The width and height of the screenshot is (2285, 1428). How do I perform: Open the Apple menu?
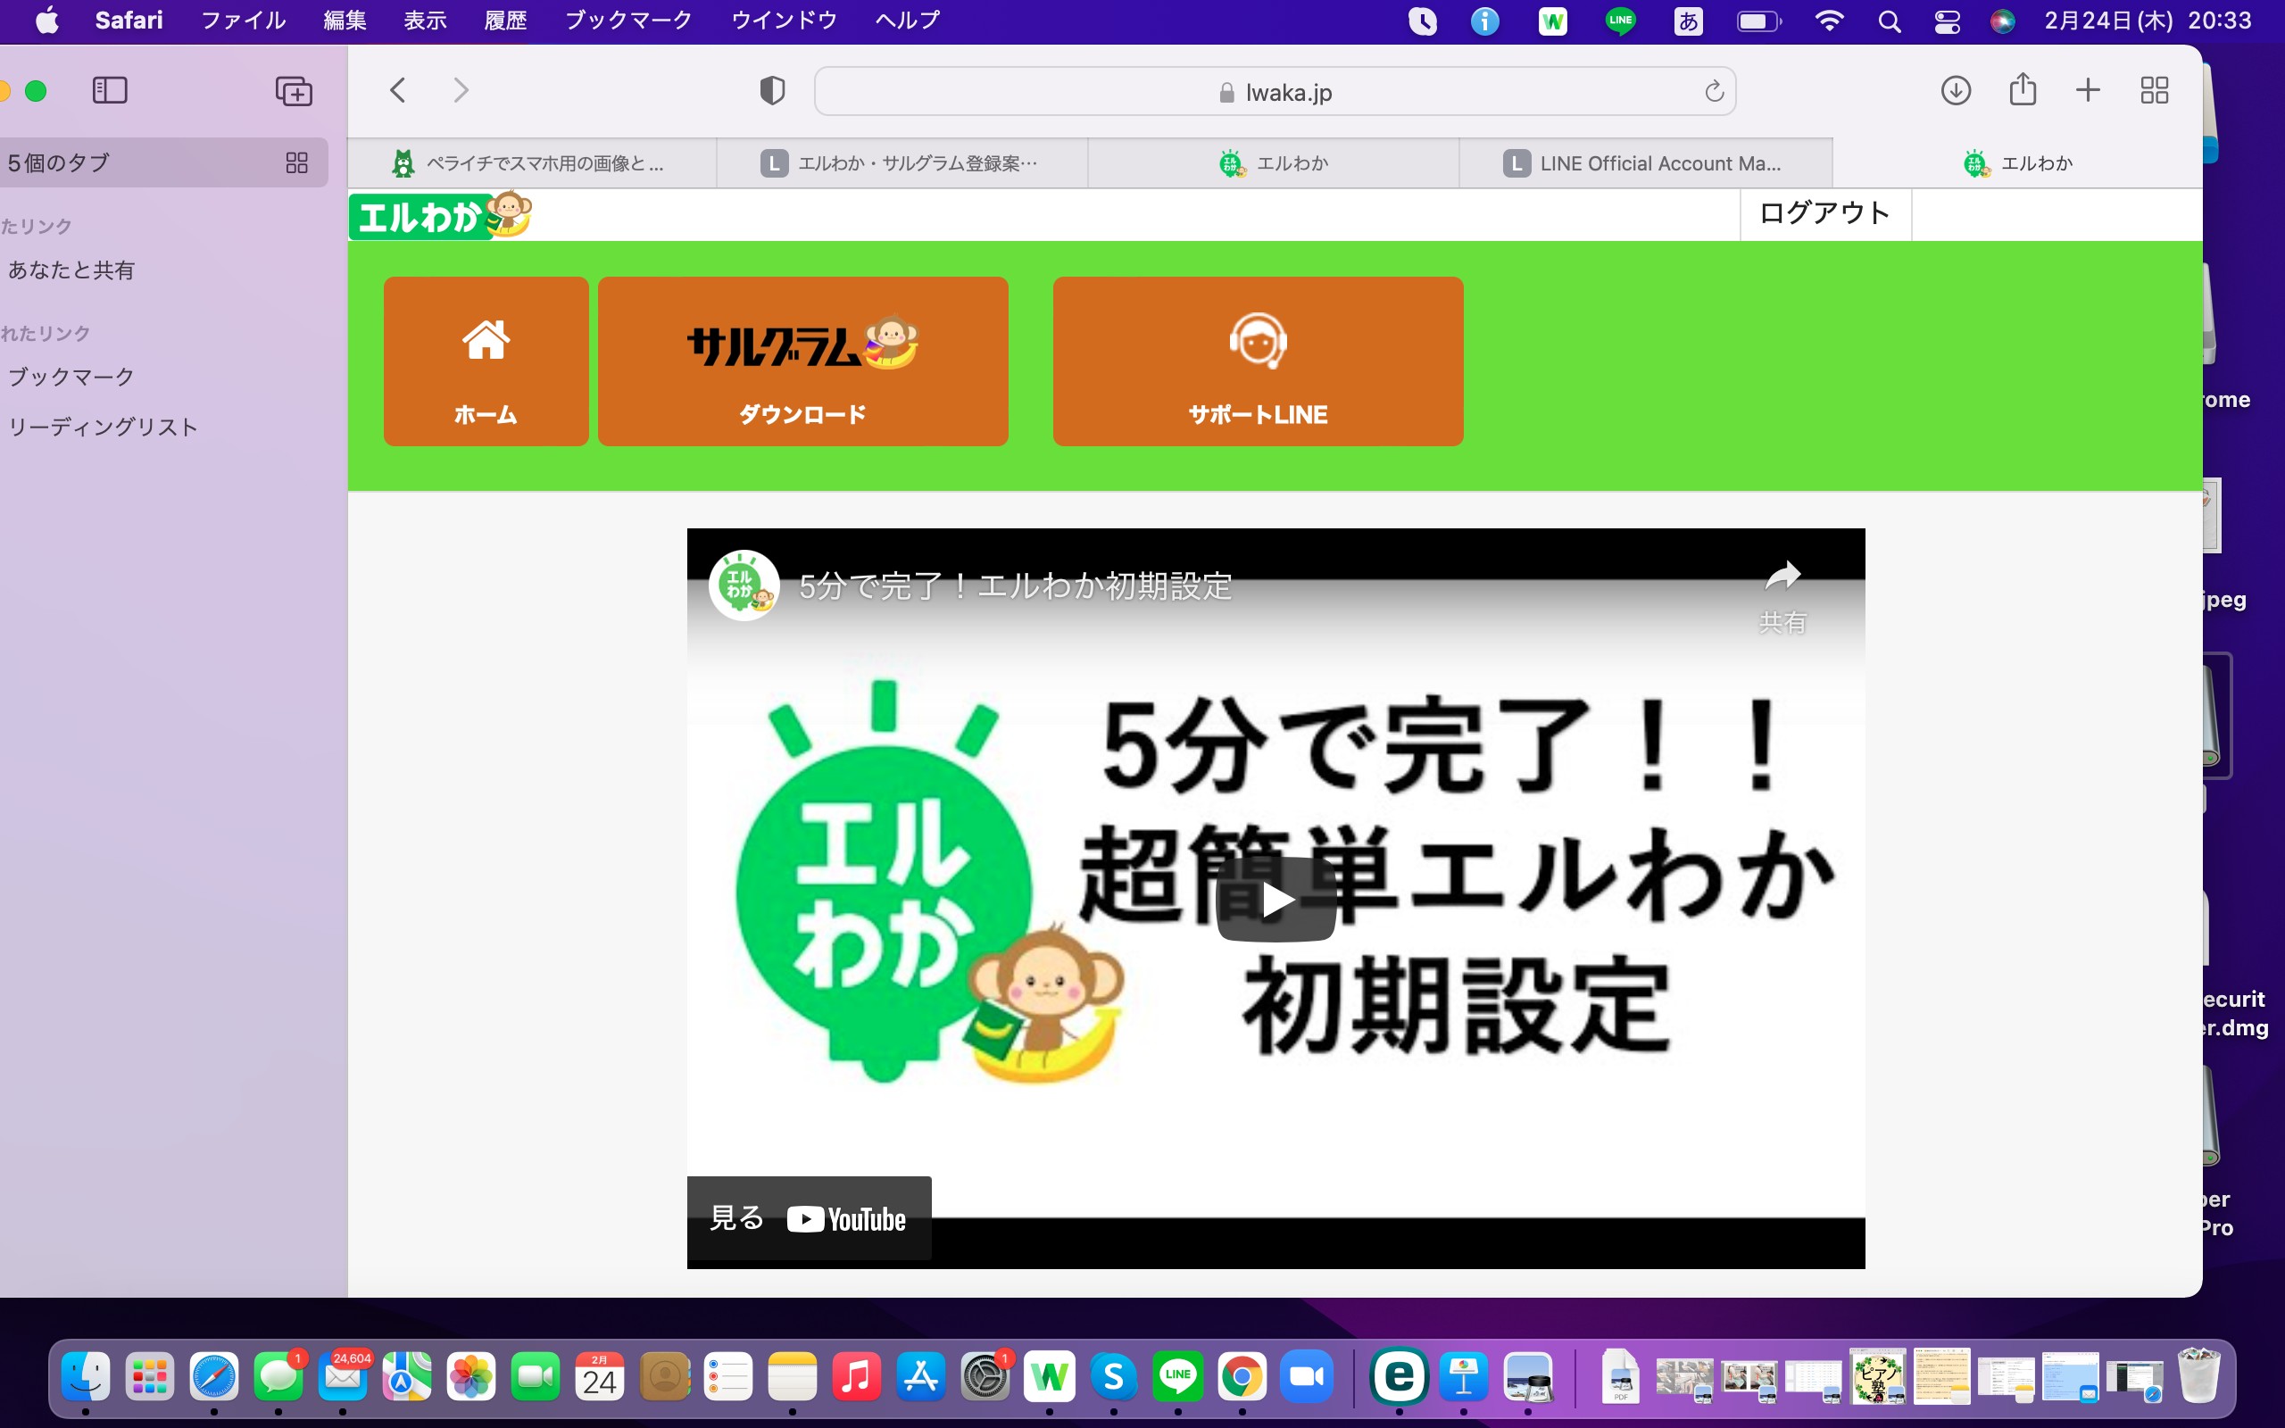pyautogui.click(x=46, y=20)
